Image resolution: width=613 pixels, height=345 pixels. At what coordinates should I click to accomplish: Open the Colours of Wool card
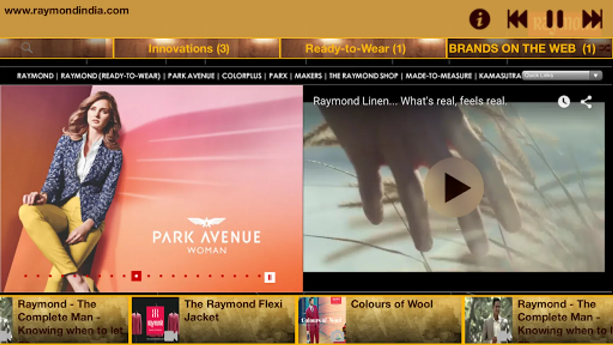(380, 319)
